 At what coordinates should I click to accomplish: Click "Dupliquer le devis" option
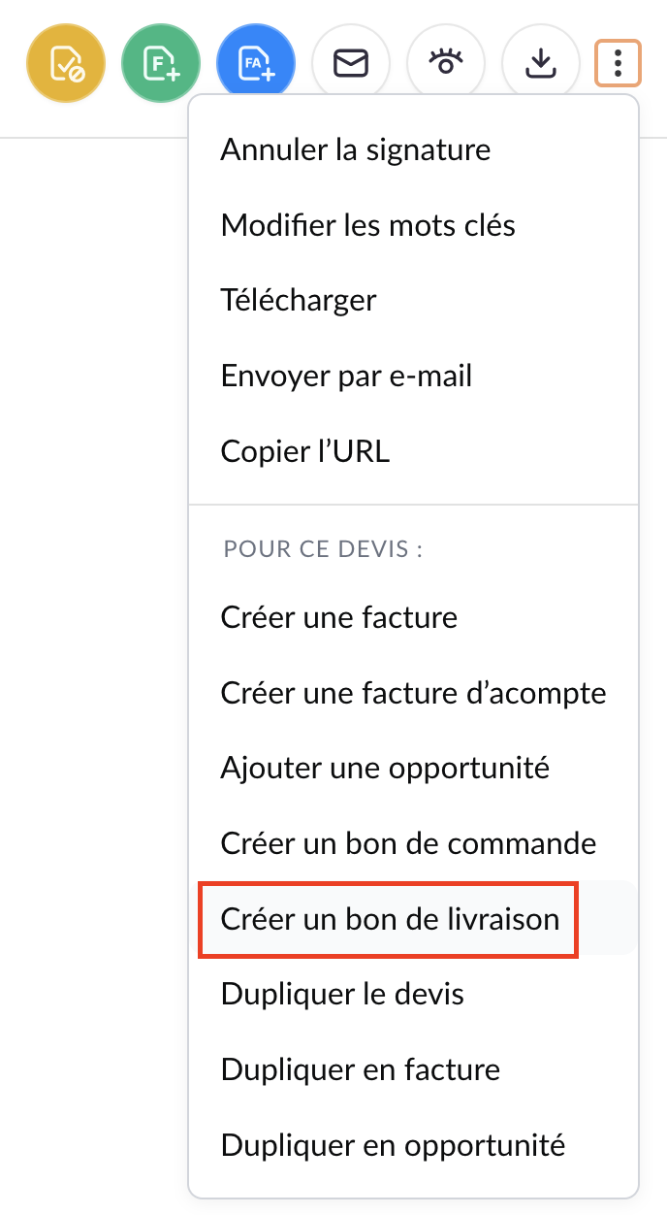[343, 994]
